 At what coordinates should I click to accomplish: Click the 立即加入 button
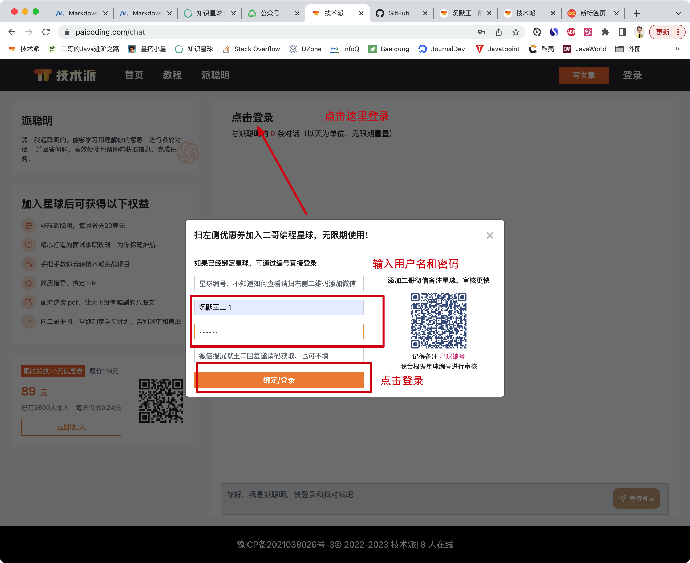(71, 427)
